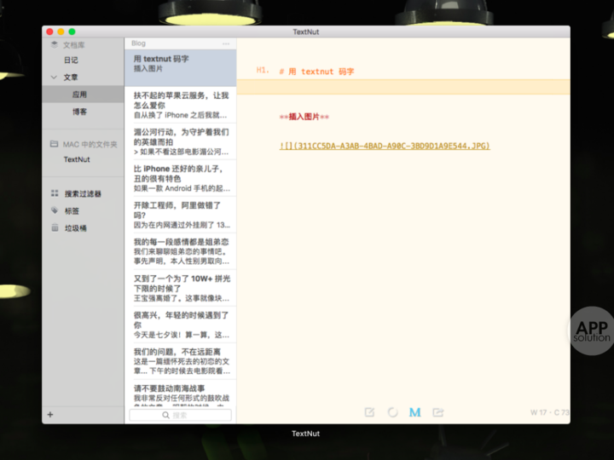The height and width of the screenshot is (460, 614).
Task: Open TextNut folder under MAC 中的文件夹
Action: click(x=77, y=159)
